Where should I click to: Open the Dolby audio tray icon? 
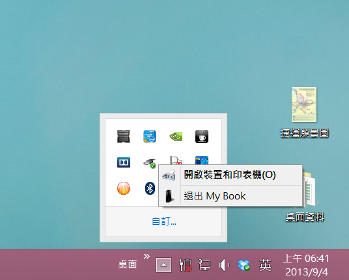(124, 162)
